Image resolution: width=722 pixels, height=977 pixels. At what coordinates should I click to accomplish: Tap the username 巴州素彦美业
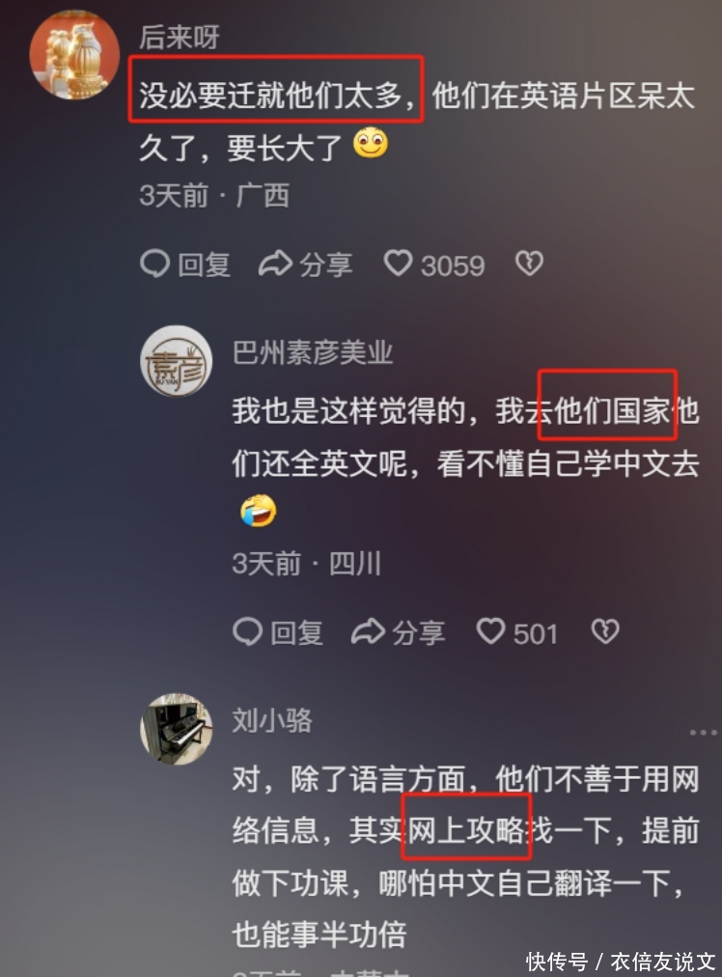coord(313,352)
